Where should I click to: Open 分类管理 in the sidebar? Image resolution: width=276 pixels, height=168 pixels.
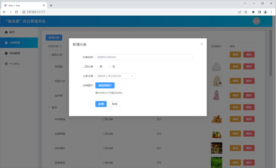pyautogui.click(x=19, y=43)
